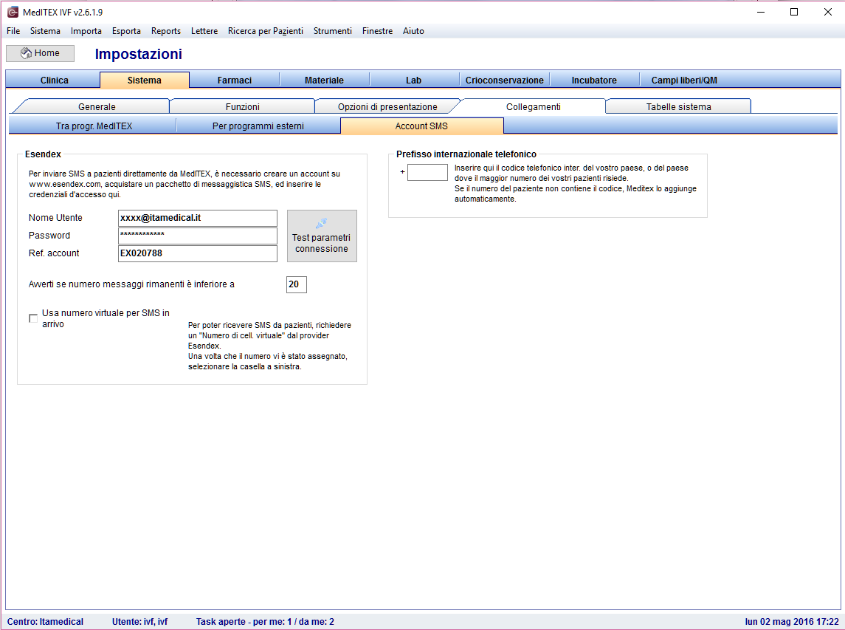Open the Generale sub-tab

point(97,106)
